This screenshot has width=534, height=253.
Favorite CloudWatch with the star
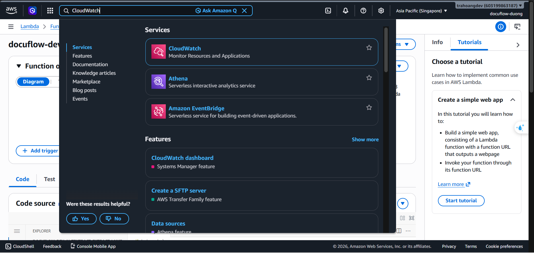[x=369, y=48]
